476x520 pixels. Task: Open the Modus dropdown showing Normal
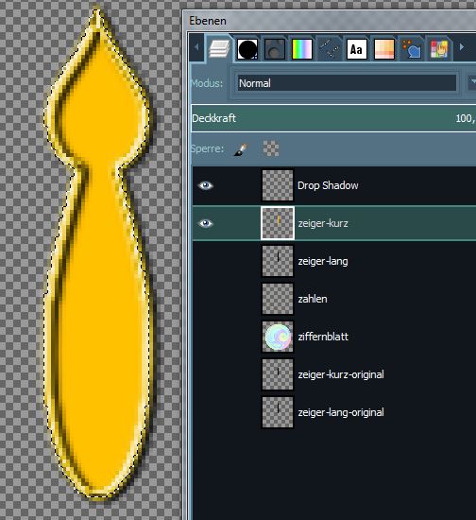click(x=347, y=83)
